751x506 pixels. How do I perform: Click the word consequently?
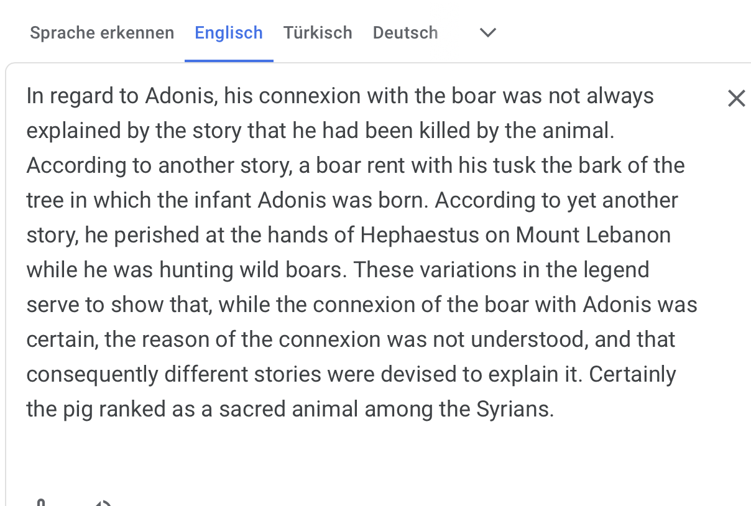[x=92, y=374]
